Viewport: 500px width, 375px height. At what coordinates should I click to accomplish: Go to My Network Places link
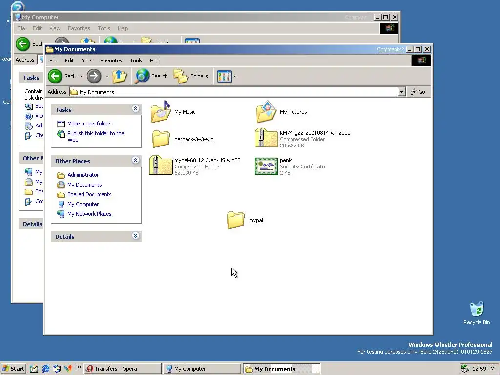89,214
